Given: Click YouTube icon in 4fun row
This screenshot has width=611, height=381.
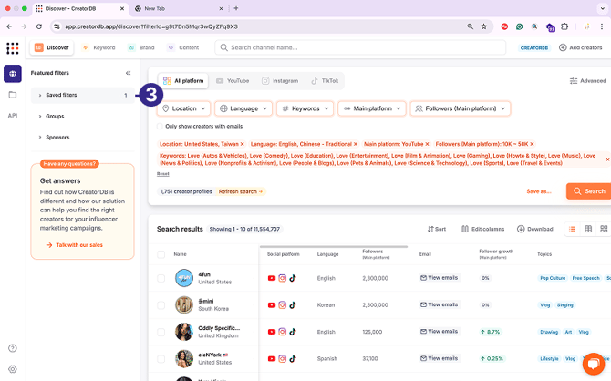Looking at the screenshot, I should pos(272,278).
